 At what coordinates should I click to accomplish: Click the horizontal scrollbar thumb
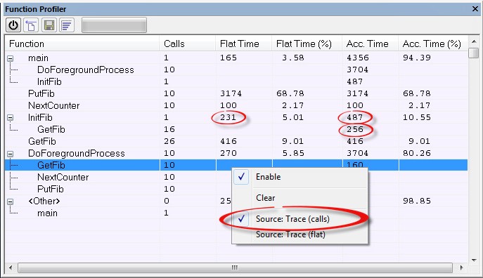[235, 267]
